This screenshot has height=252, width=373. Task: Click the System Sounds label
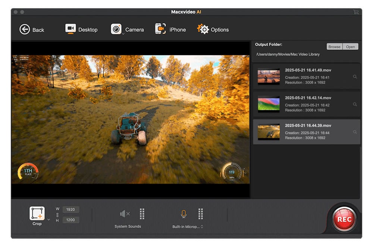(128, 226)
